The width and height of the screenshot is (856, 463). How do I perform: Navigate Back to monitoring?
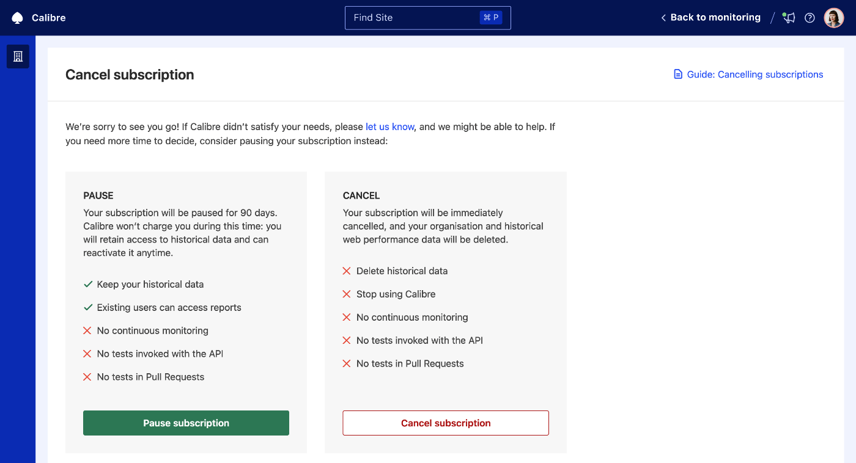click(715, 17)
